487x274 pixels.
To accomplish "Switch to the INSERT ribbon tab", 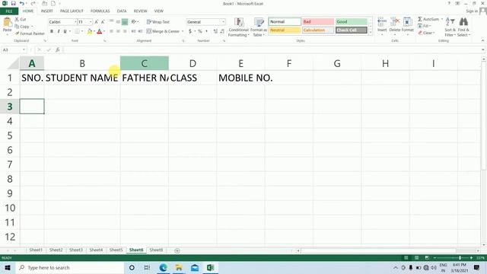I will 47,11.
